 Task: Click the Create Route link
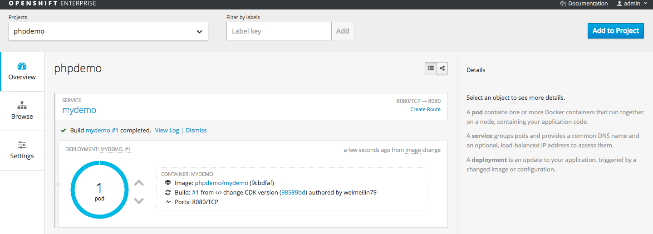(425, 109)
